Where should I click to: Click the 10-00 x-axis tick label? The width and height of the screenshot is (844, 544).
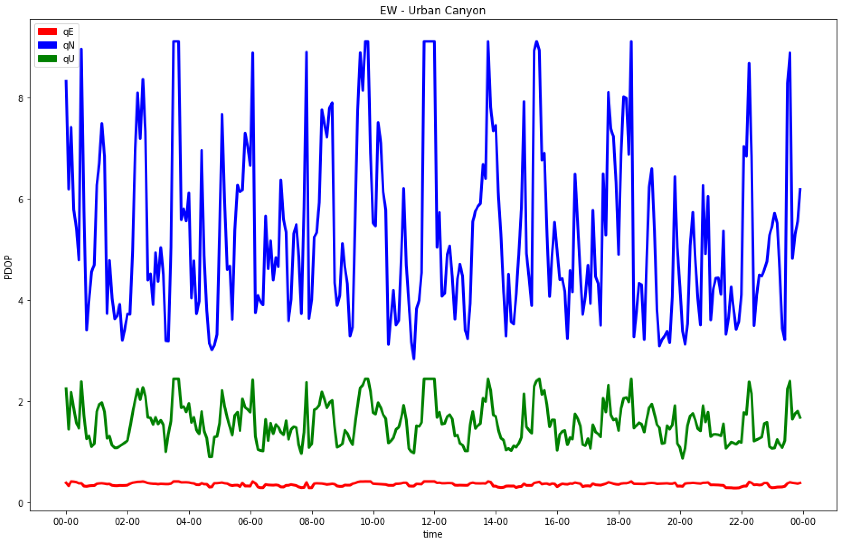(x=373, y=522)
